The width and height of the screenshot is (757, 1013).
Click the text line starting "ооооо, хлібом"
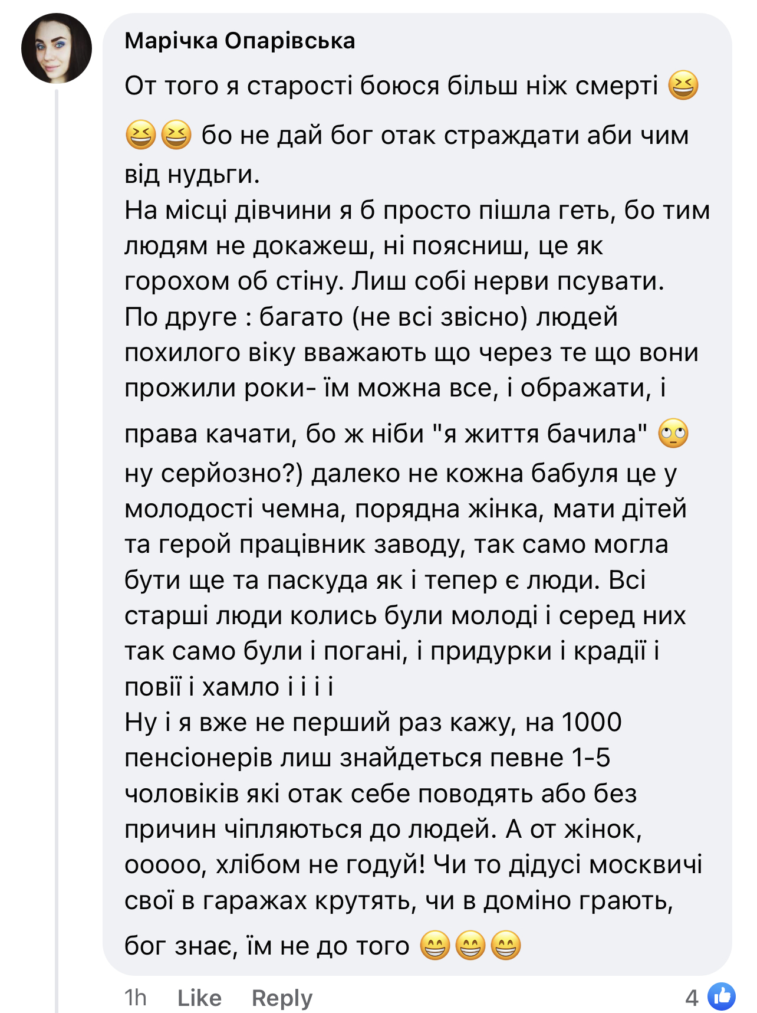pyautogui.click(x=413, y=864)
